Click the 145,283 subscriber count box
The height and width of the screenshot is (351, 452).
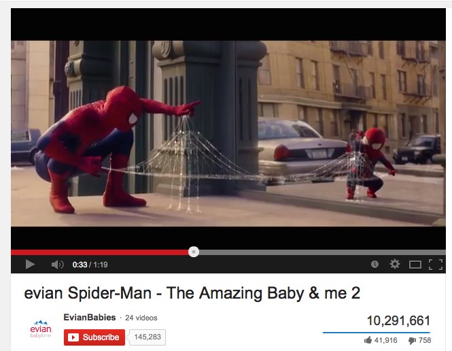pos(147,337)
